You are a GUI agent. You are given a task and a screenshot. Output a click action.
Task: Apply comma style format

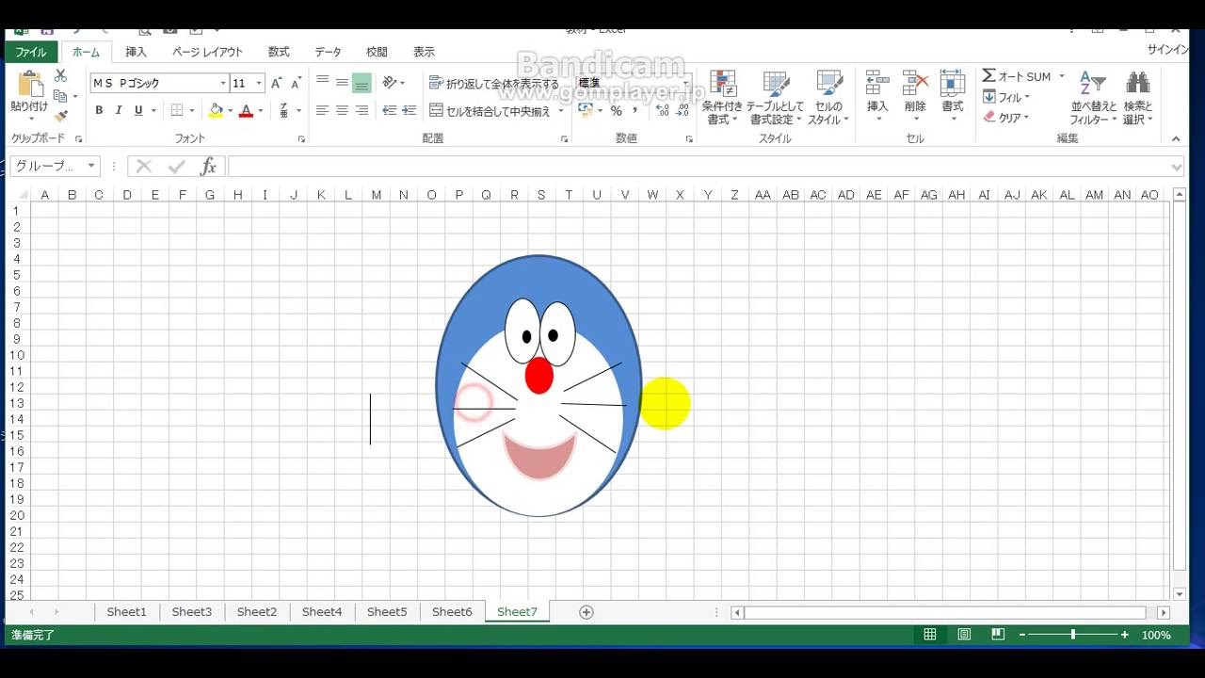635,110
